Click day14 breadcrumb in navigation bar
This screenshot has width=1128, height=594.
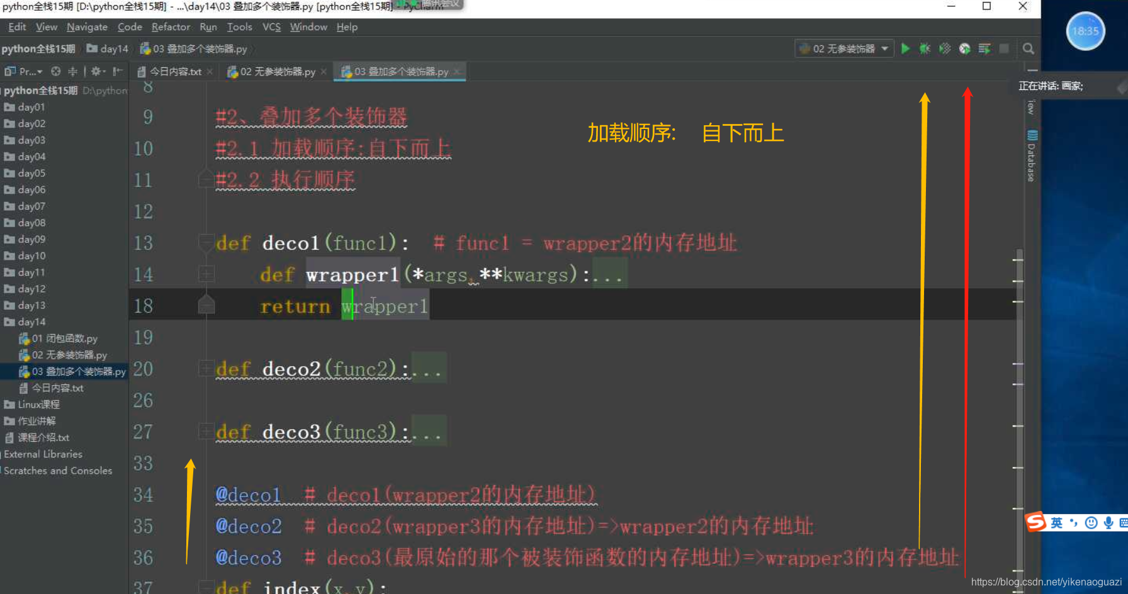tap(108, 48)
